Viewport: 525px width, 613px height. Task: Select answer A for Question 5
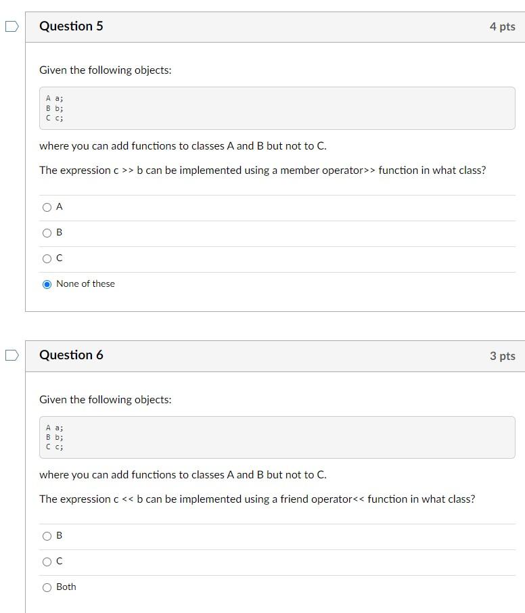pos(47,206)
